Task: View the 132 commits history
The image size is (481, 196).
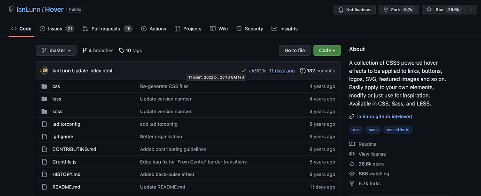Action: [318, 71]
